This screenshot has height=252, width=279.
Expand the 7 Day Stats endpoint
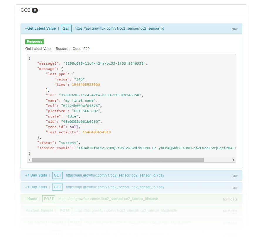36,175
